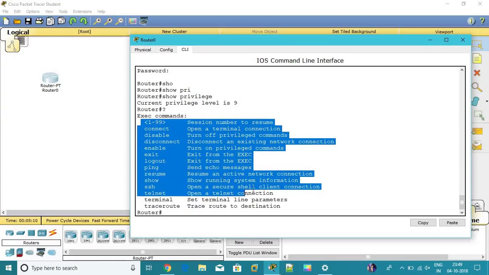
Task: Open Google Chrome from the taskbar
Action: 167,268
